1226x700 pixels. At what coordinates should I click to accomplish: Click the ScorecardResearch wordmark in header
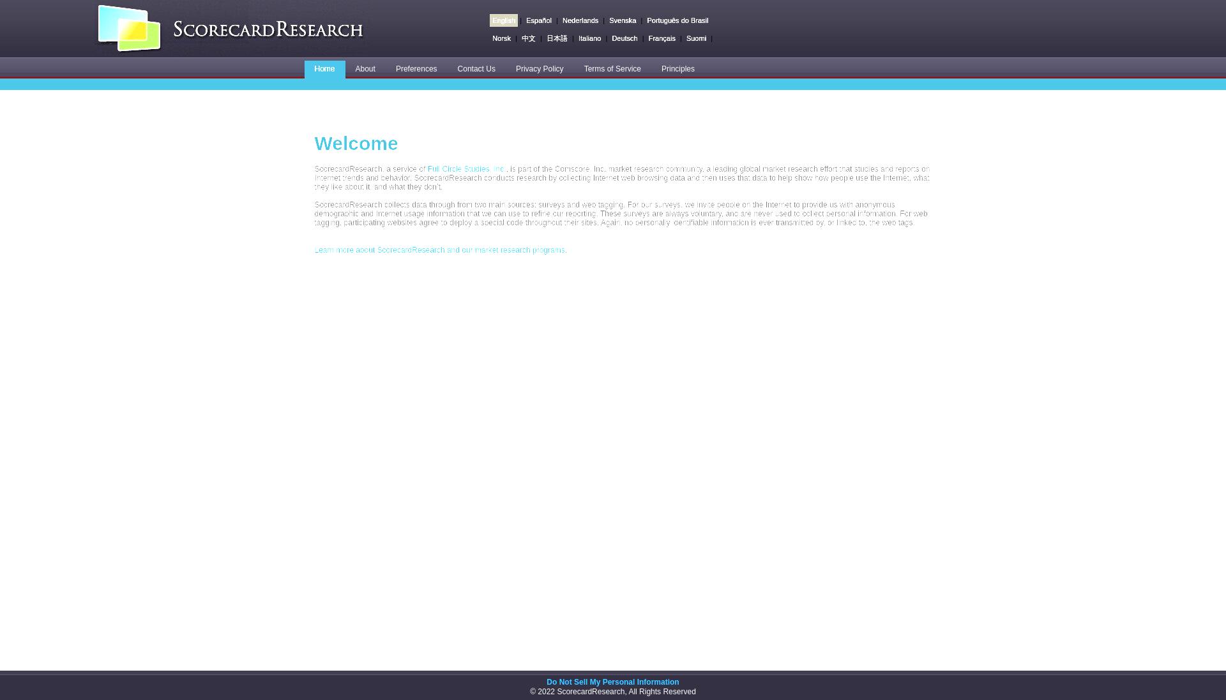coord(268,29)
